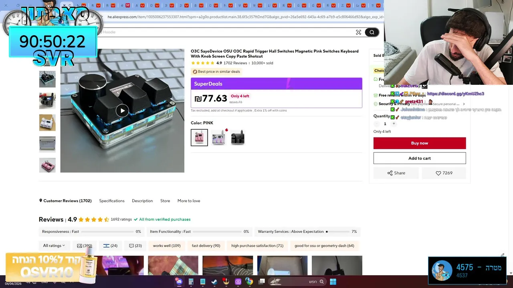Click the Warranty Services rating bar
The height and width of the screenshot is (288, 513).
308,232
